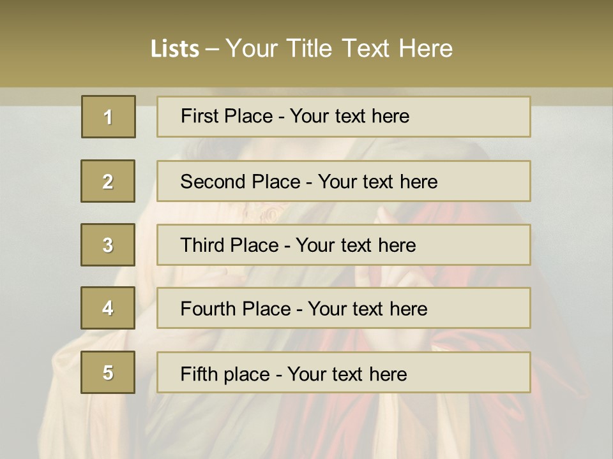Screen dimensions: 613x459
Task: Click "Your text here" in the Third Place row
Action: (356, 245)
